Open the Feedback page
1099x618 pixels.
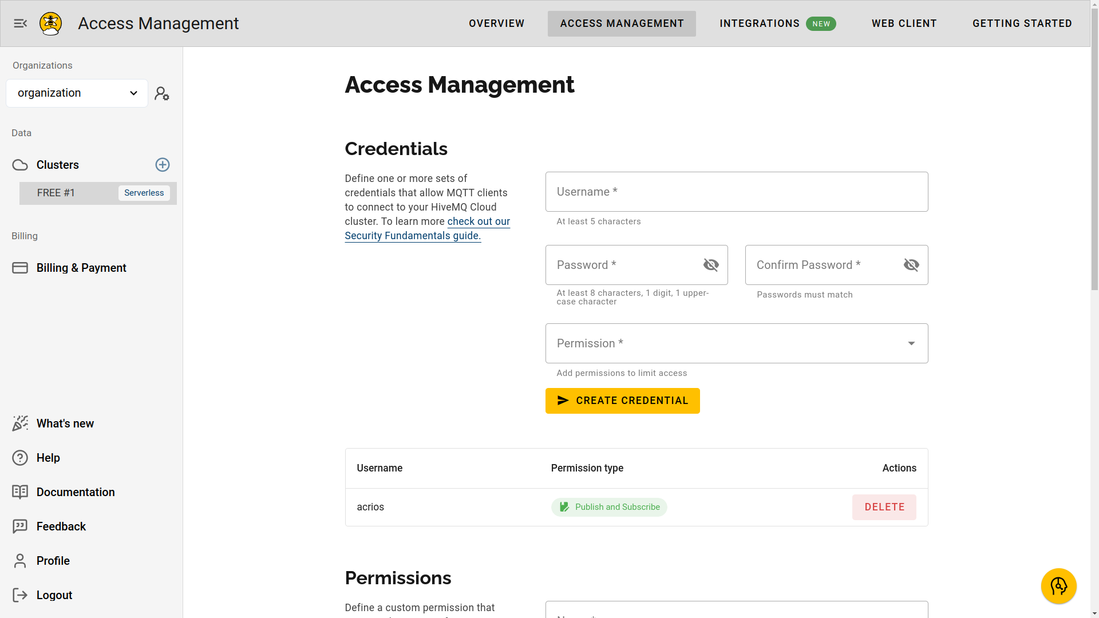click(x=61, y=526)
